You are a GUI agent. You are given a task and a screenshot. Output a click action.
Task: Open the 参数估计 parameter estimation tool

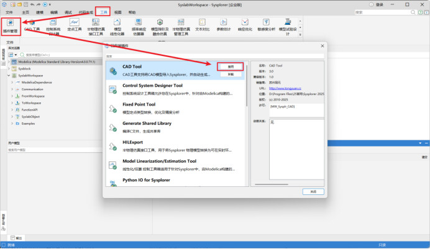(224, 25)
